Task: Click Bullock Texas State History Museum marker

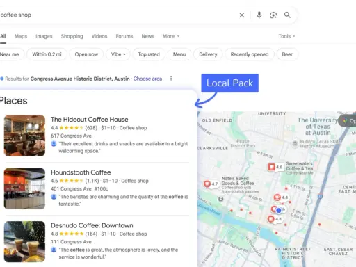Action: (295, 143)
